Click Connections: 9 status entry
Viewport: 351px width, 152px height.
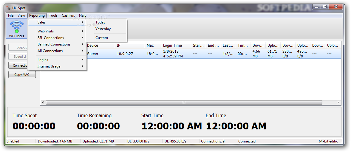(x=213, y=141)
